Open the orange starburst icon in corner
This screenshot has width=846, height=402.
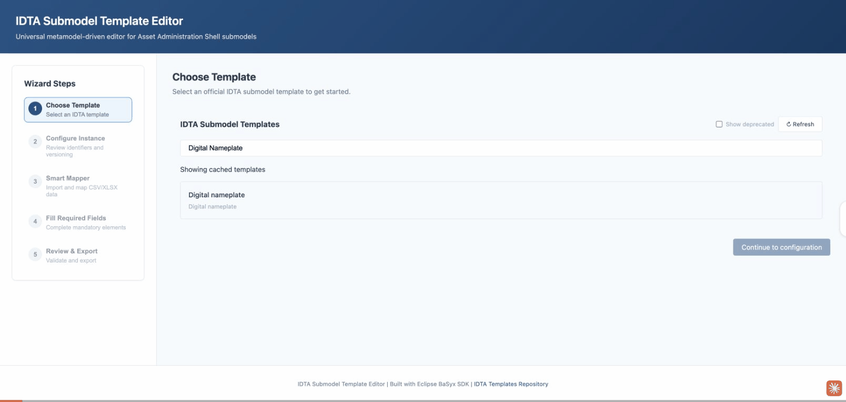834,388
